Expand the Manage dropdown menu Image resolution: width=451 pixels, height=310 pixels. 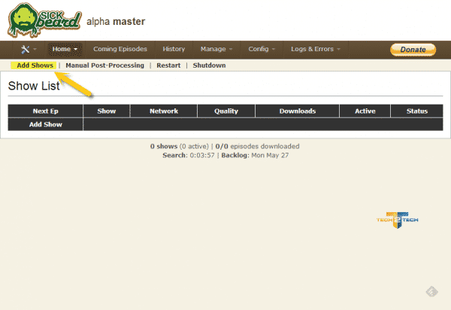[216, 50]
